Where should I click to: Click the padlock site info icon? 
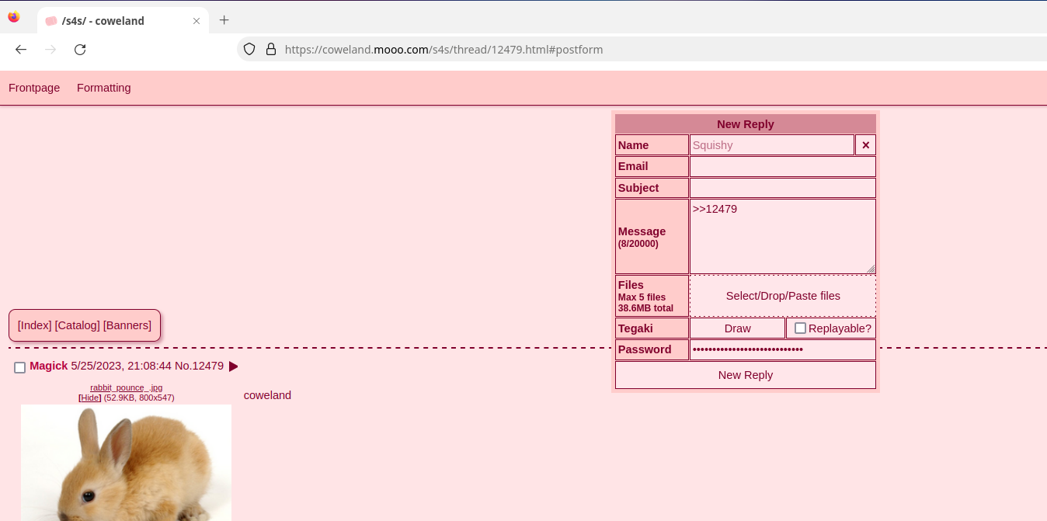pos(271,50)
